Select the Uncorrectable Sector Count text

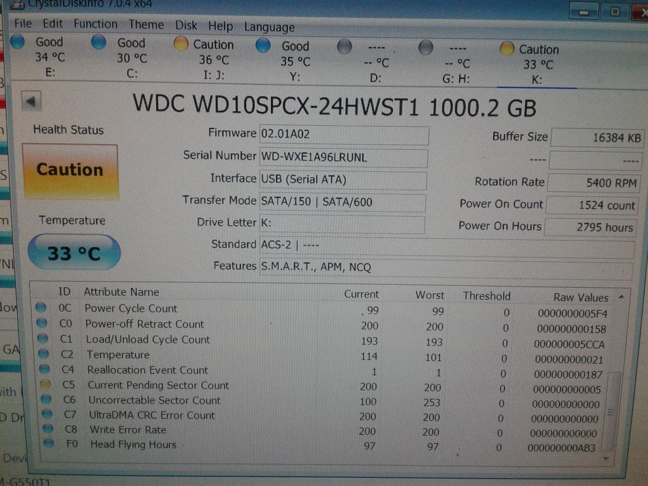(x=154, y=400)
